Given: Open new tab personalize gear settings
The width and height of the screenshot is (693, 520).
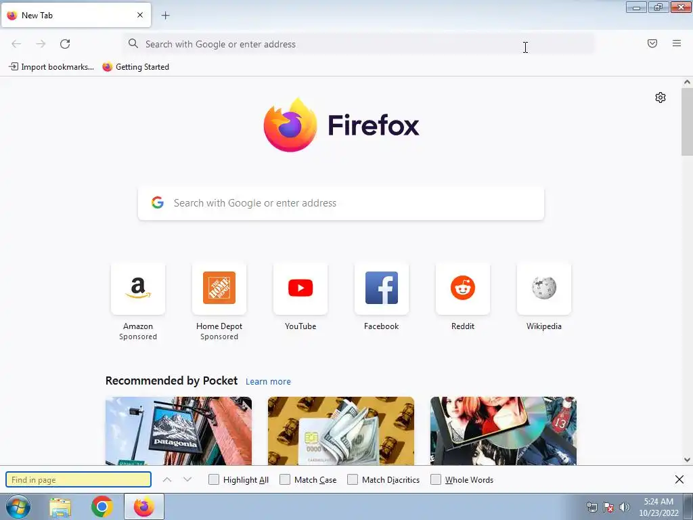Looking at the screenshot, I should click(x=661, y=97).
